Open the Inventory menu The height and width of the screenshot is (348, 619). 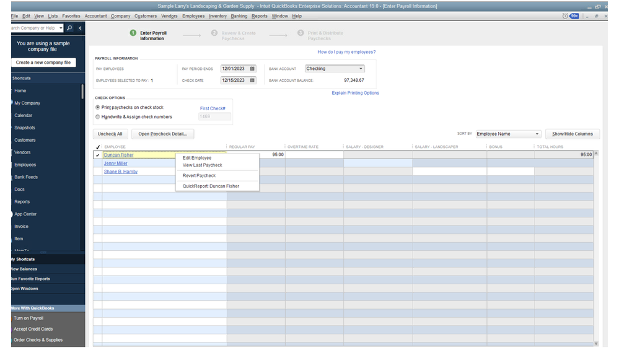[x=218, y=16]
